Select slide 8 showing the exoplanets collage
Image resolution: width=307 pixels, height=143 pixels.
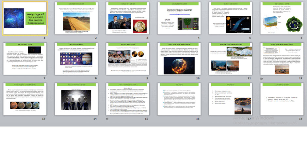[x=76, y=59]
